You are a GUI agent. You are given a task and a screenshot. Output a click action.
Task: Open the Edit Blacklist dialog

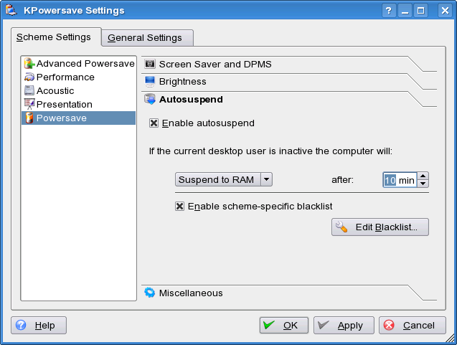380,227
